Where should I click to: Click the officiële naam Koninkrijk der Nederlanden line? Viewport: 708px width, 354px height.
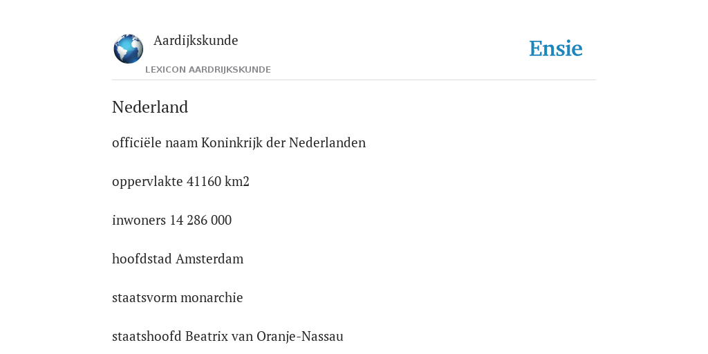(239, 142)
